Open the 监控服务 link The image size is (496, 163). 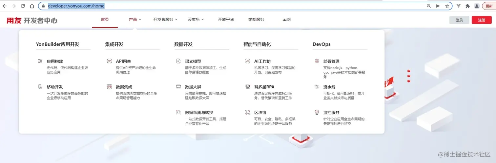tap(331, 112)
